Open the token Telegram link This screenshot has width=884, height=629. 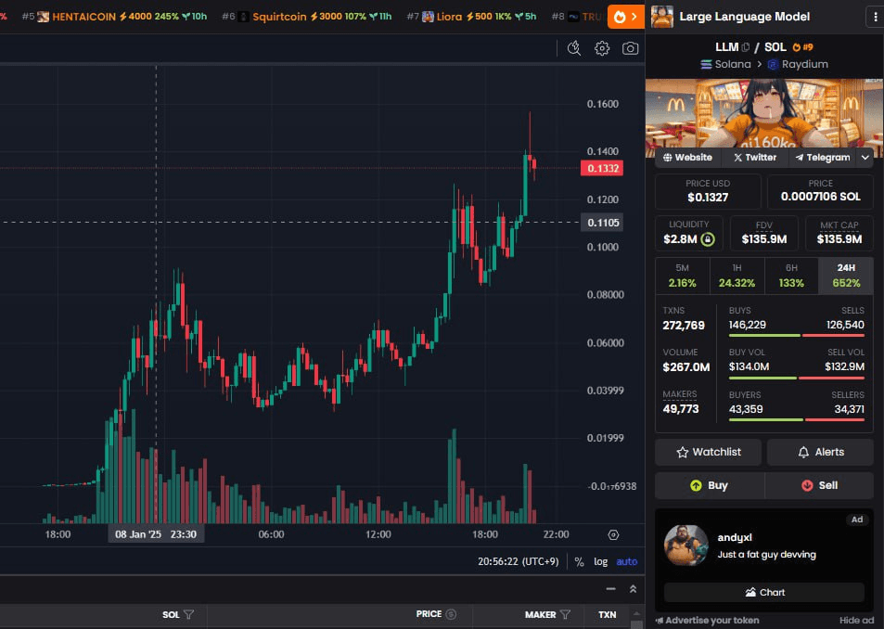pos(823,158)
